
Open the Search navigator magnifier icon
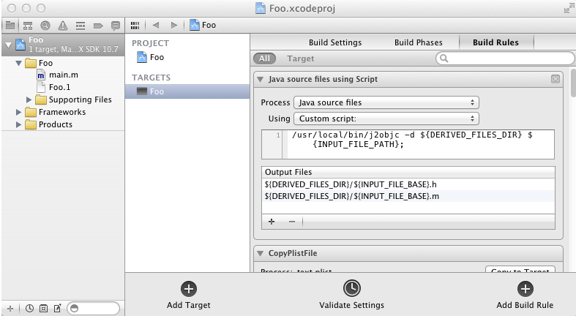point(45,26)
